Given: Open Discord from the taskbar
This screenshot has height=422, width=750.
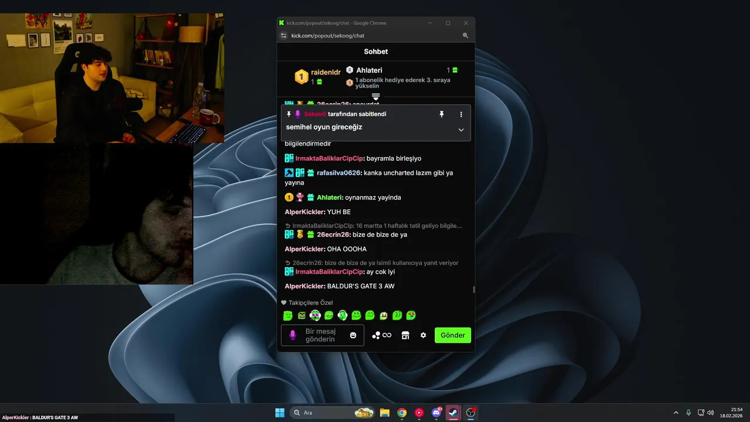Looking at the screenshot, I should [x=436, y=413].
